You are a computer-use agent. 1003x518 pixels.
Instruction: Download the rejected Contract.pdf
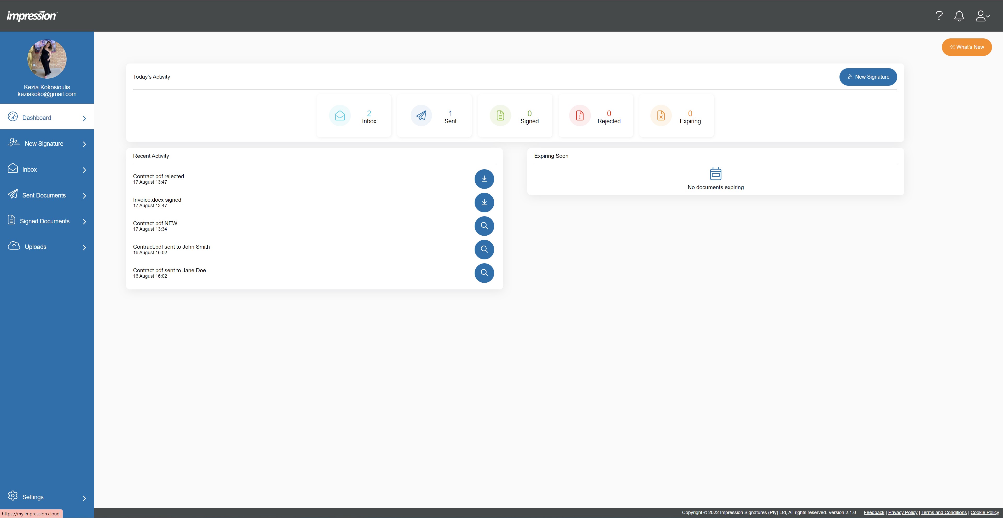[x=484, y=179]
